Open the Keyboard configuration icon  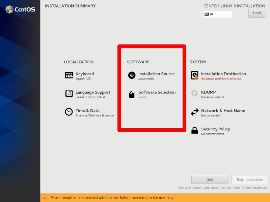point(69,75)
